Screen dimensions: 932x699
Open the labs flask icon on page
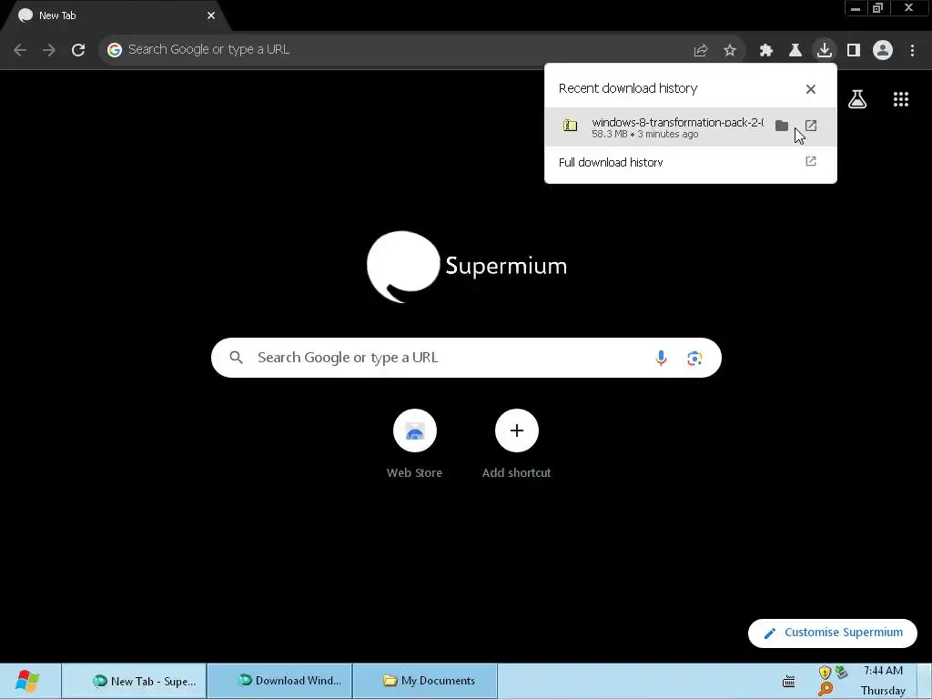pos(857,99)
